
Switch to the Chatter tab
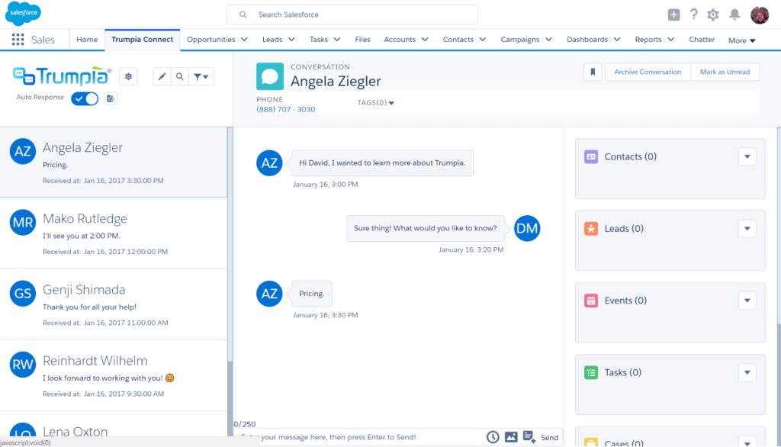coord(702,40)
